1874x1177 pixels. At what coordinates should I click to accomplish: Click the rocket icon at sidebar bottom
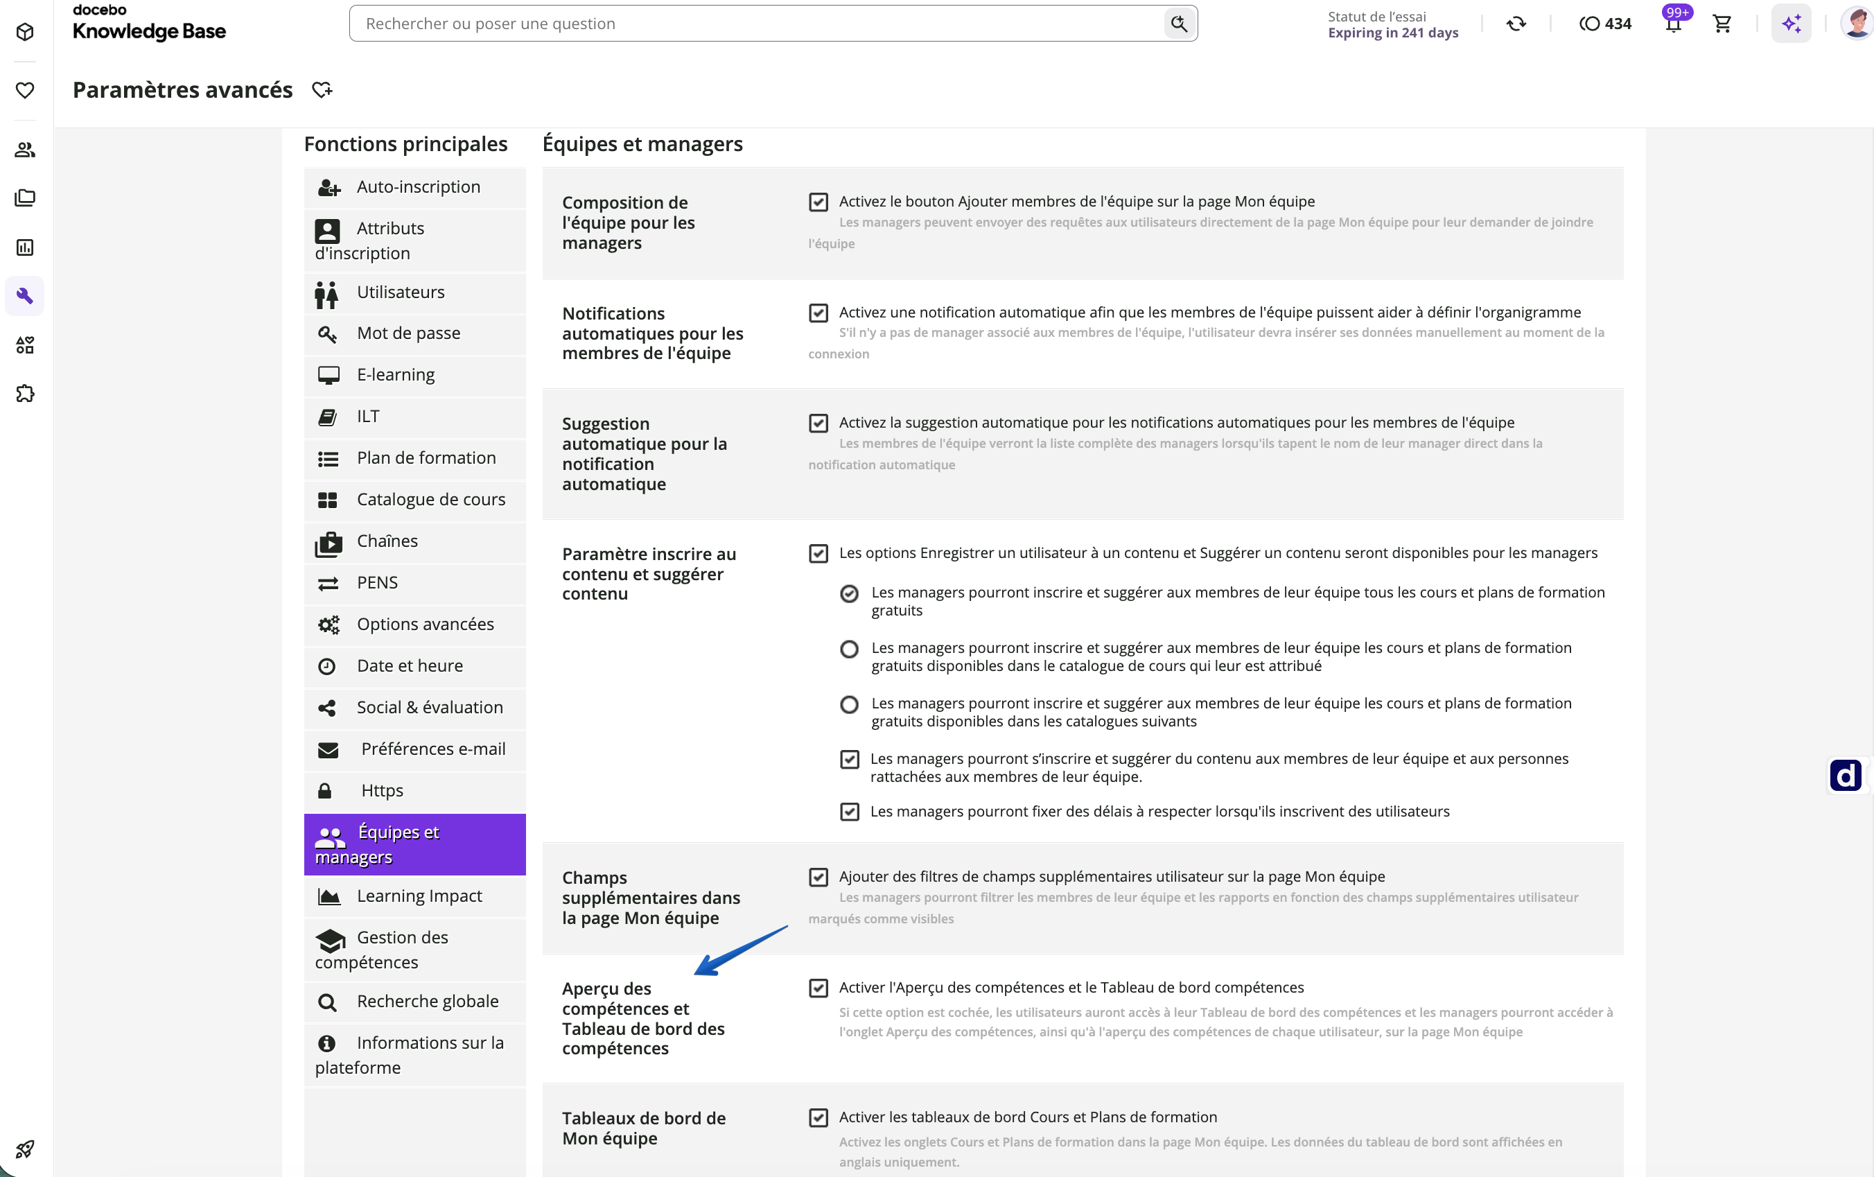25,1149
